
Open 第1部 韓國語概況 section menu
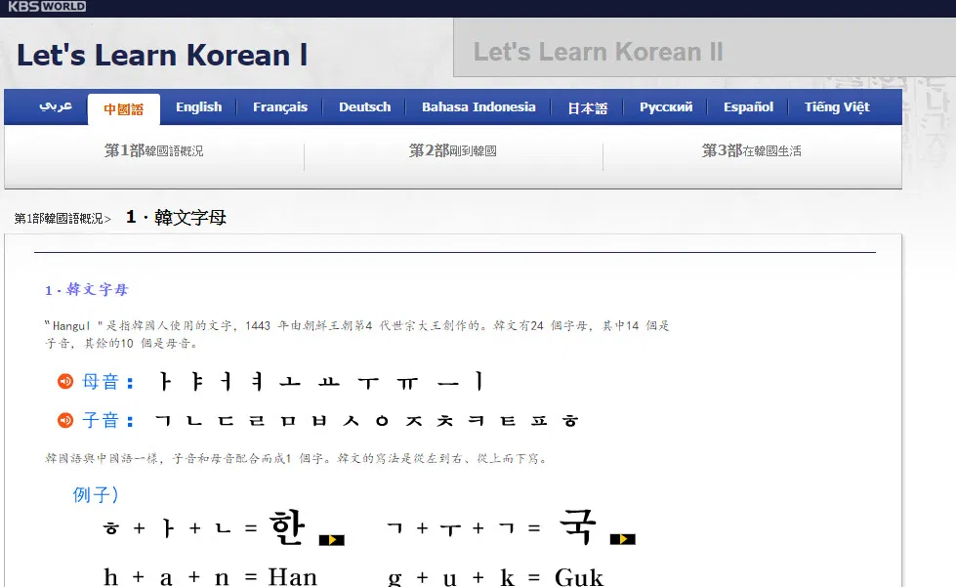pos(154,151)
